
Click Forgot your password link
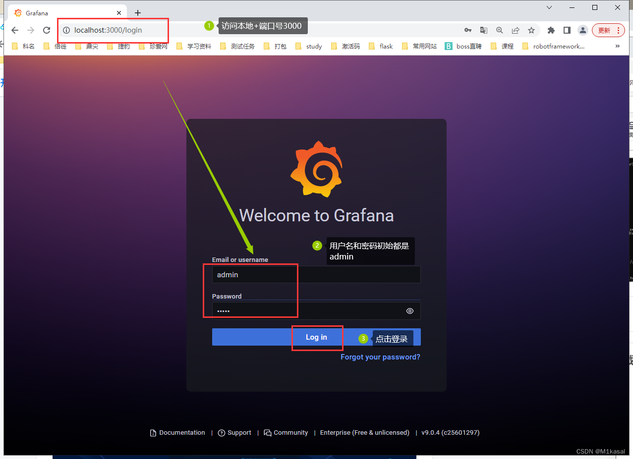380,357
